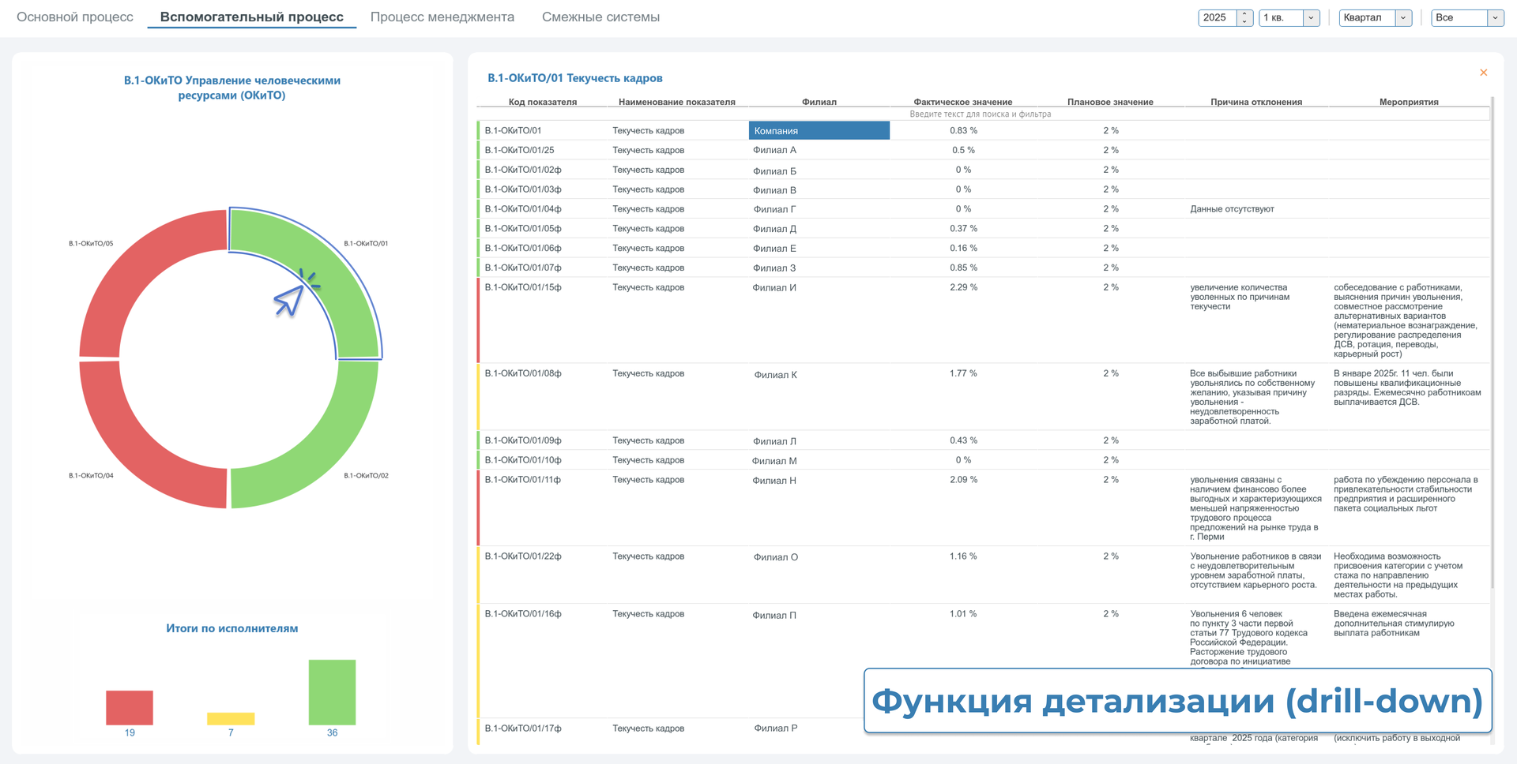The image size is (1517, 764).
Task: Open the 'Процесс менеджмента' tab
Action: tap(442, 17)
